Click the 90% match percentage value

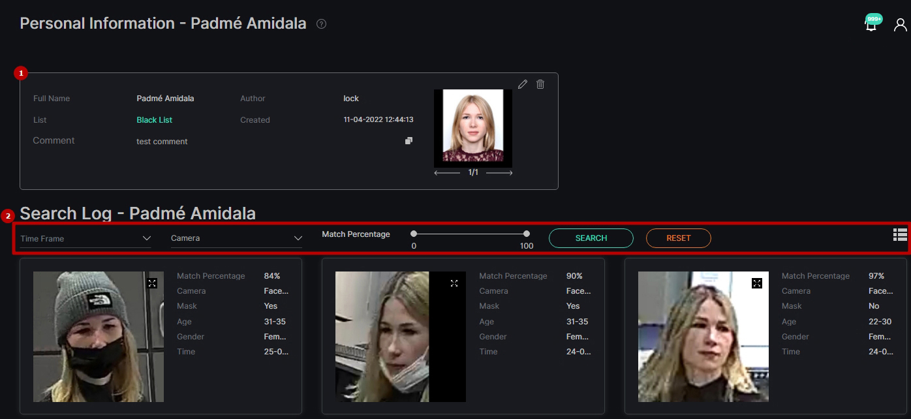pyautogui.click(x=574, y=276)
